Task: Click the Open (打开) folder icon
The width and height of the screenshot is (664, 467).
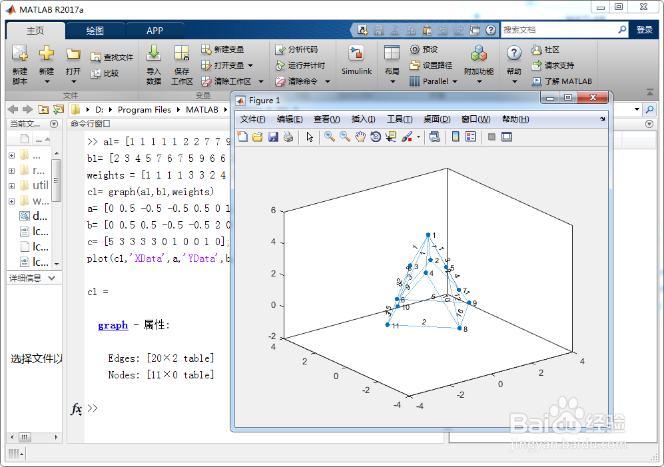Action: click(73, 54)
